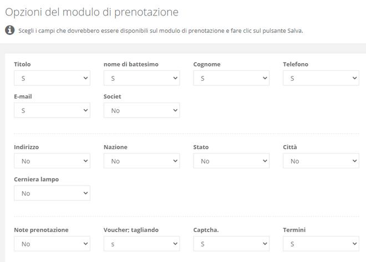Open the E-mail dropdown
Viewport: 366px width, 262px height.
click(x=52, y=110)
